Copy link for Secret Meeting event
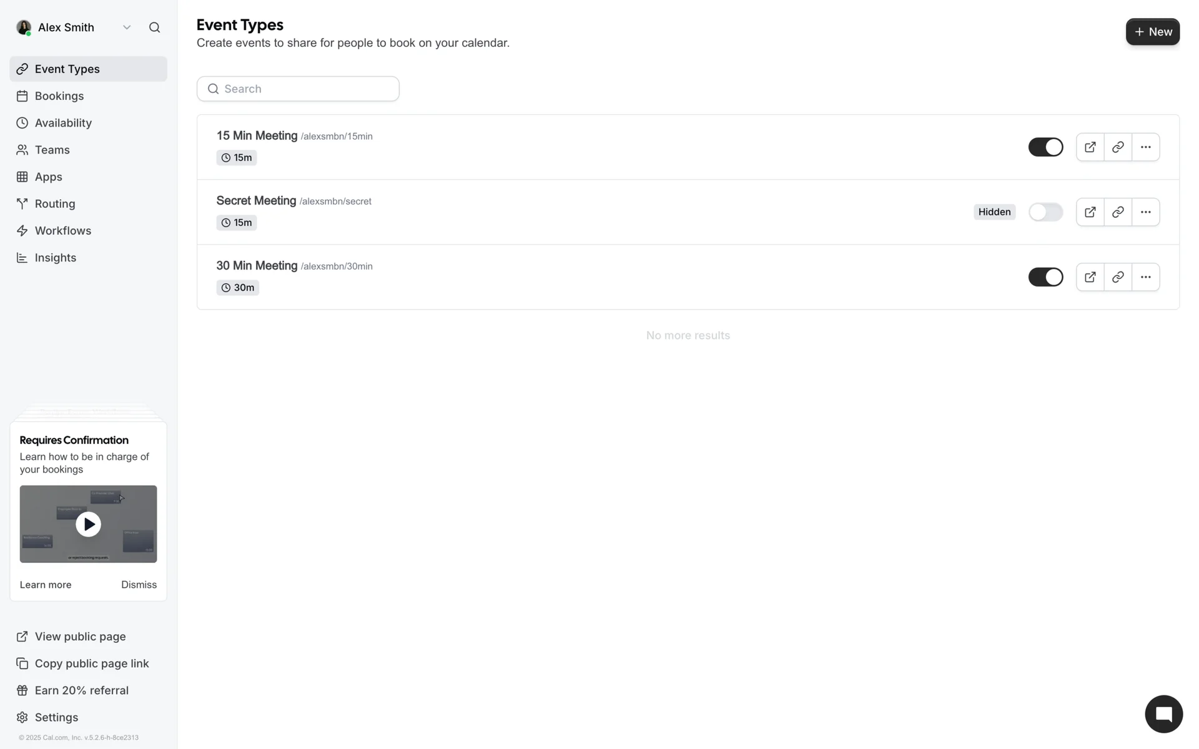The width and height of the screenshot is (1199, 749). pyautogui.click(x=1117, y=212)
